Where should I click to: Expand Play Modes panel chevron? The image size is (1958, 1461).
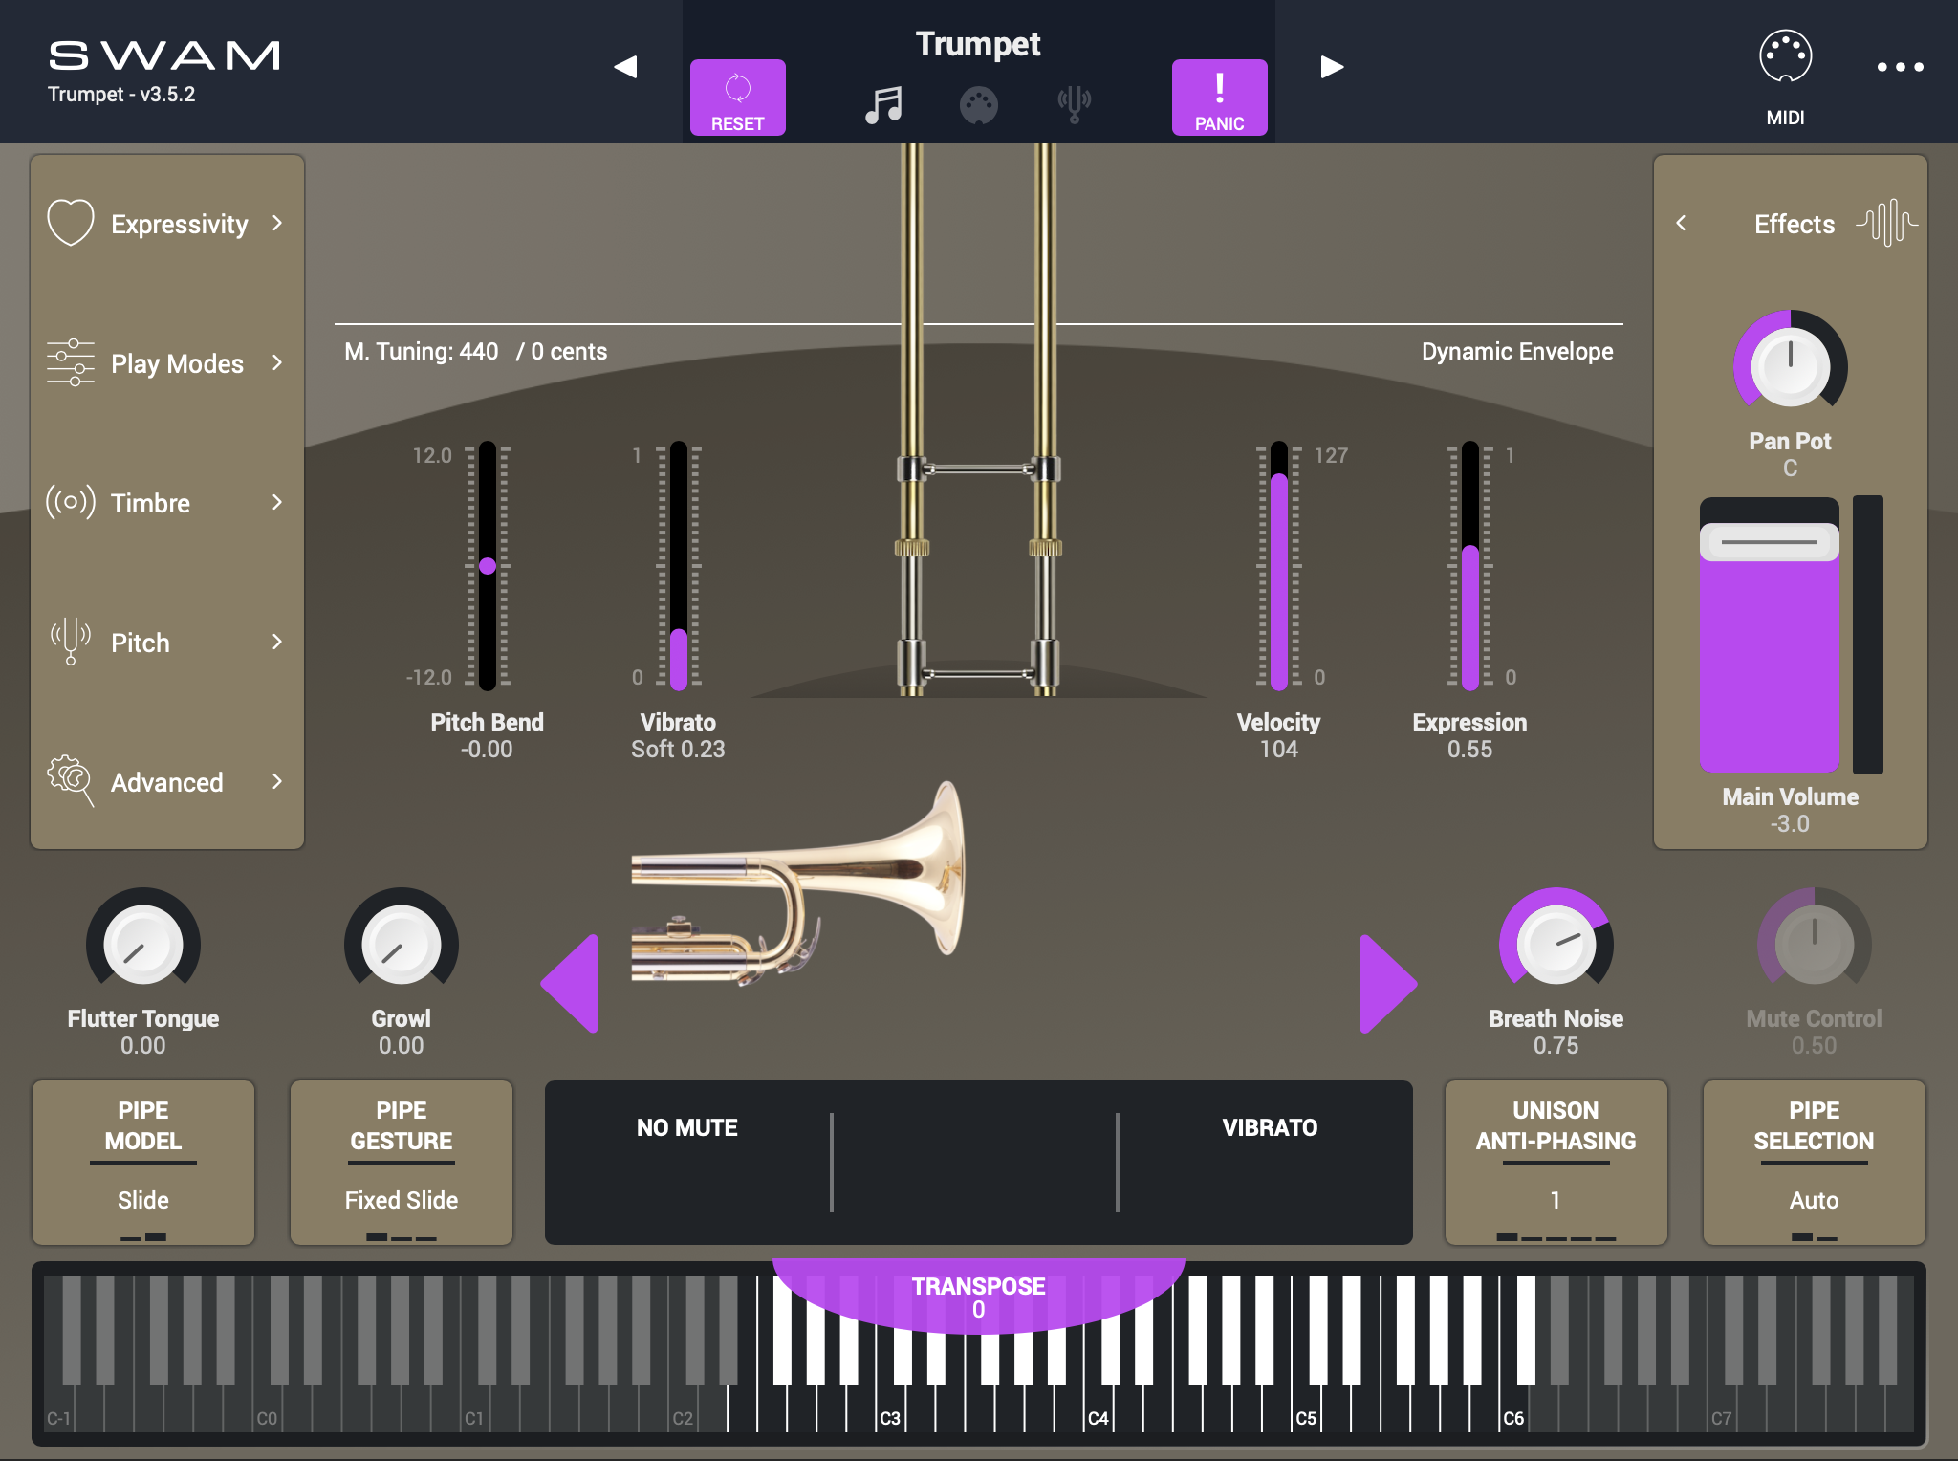click(x=277, y=362)
